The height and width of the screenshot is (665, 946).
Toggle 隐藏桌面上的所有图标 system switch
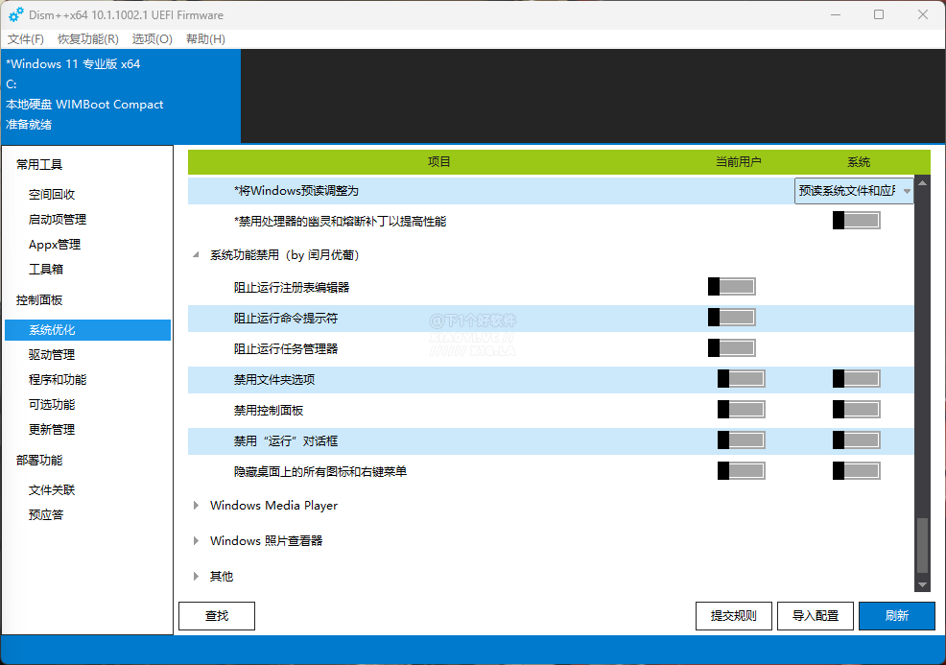pyautogui.click(x=856, y=471)
